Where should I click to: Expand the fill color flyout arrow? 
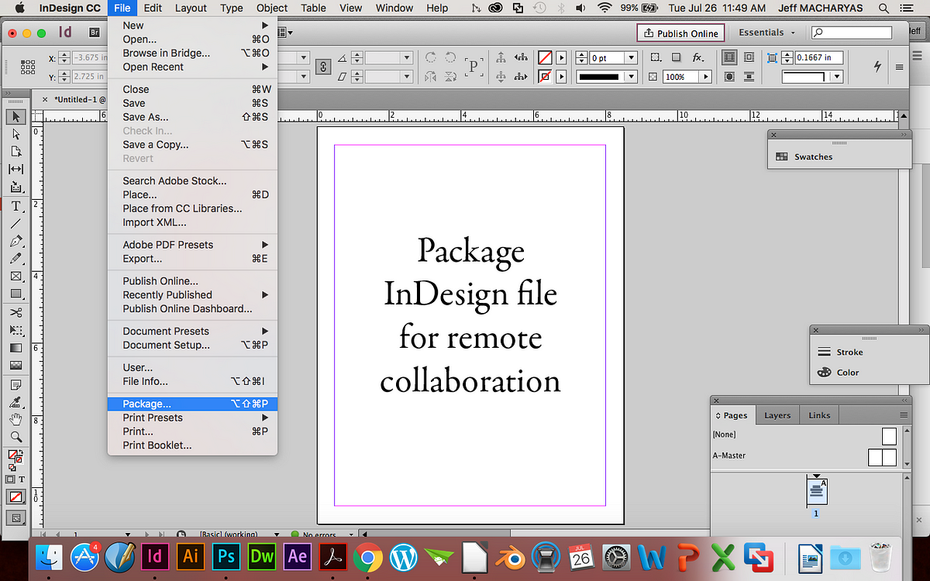tap(561, 57)
